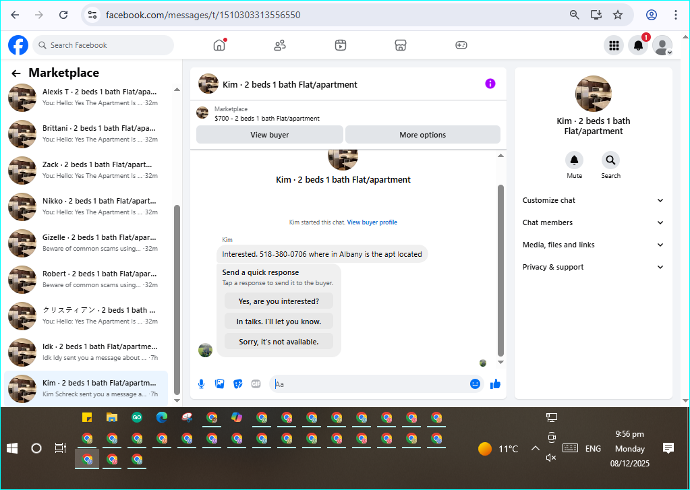Attach a file with the photo icon
The image size is (690, 490).
pos(220,384)
